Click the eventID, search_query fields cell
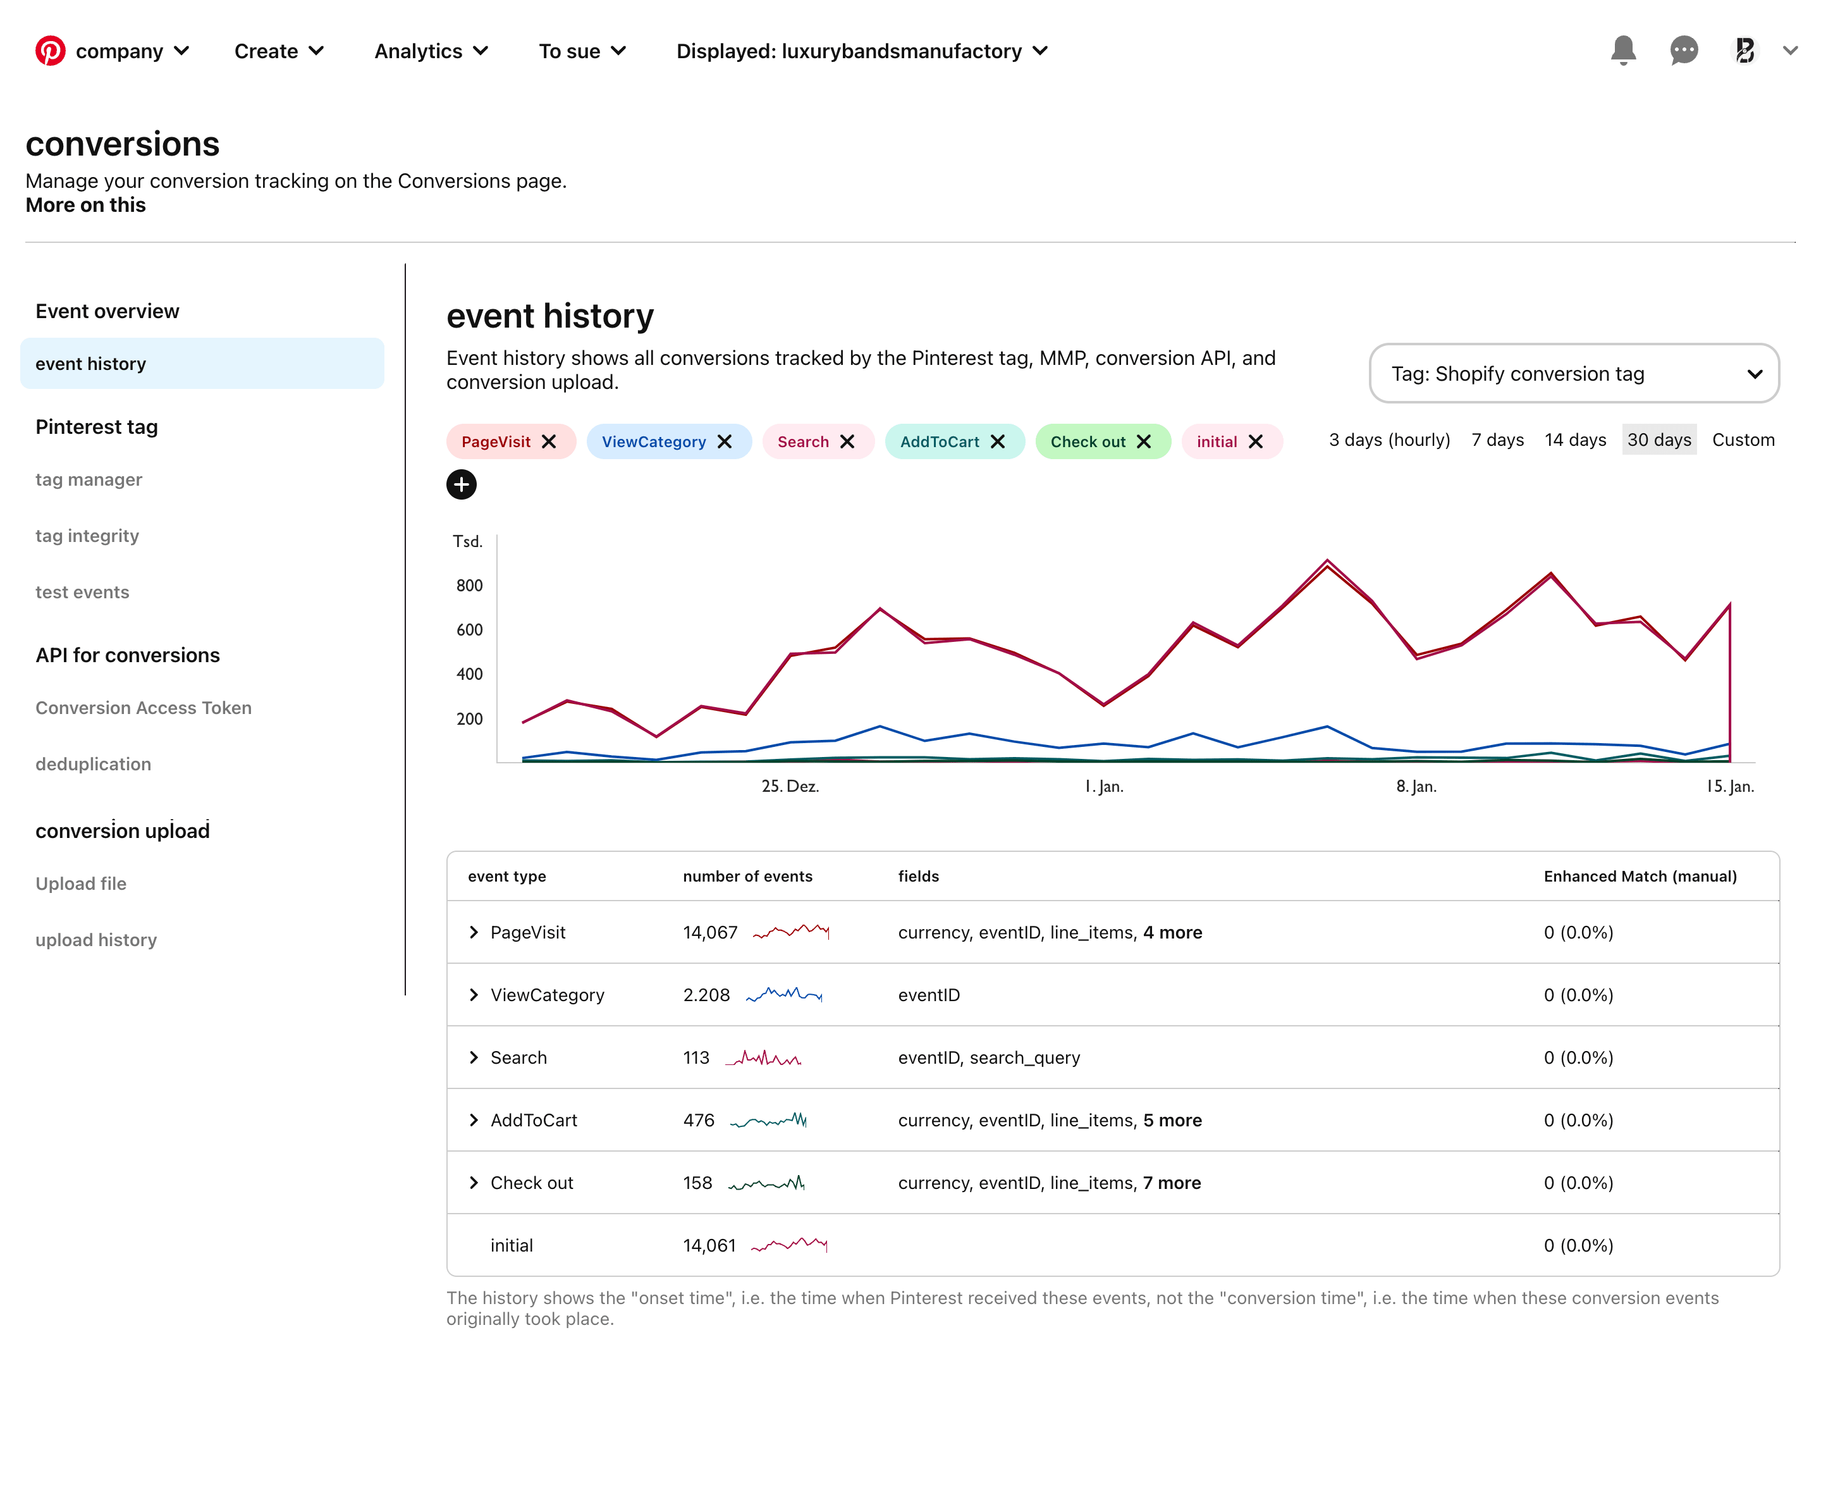The height and width of the screenshot is (1490, 1821). pyautogui.click(x=989, y=1058)
